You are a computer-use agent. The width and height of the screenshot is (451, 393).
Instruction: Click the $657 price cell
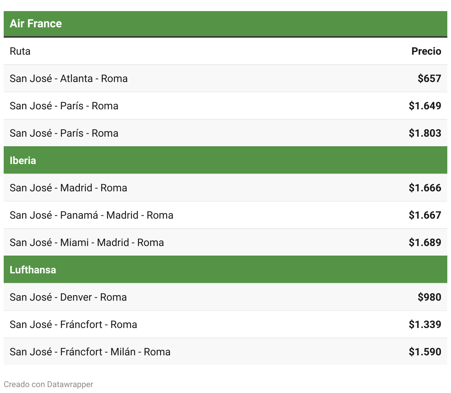[x=429, y=78]
